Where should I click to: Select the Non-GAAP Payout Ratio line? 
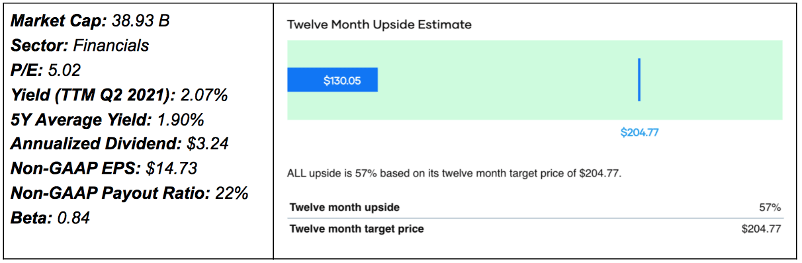129,194
